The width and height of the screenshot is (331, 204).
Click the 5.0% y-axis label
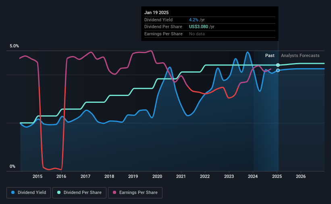point(14,46)
